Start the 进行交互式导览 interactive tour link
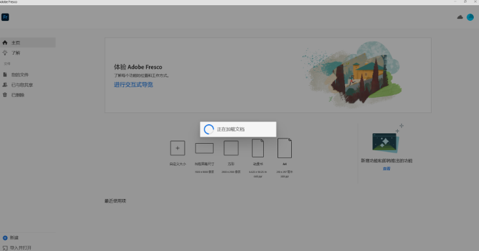The image size is (479, 251). point(133,85)
